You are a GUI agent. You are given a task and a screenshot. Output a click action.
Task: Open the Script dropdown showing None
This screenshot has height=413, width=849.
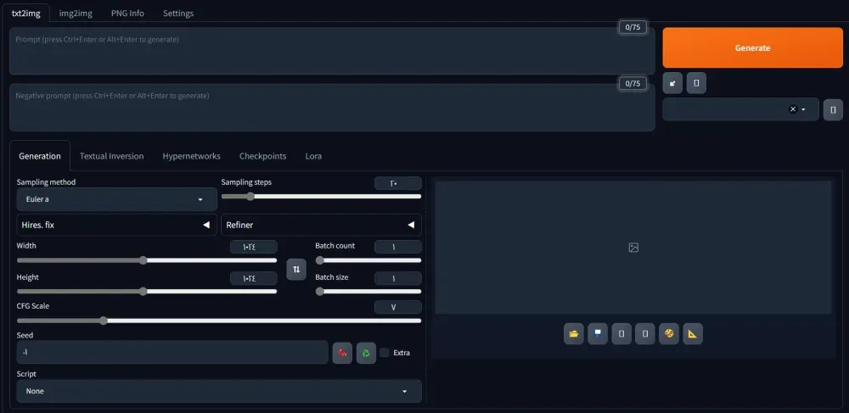point(218,391)
